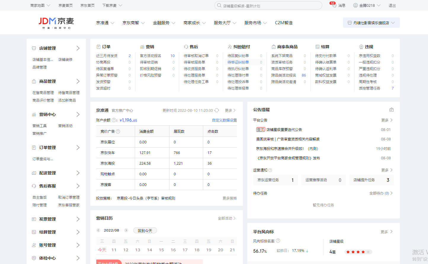This screenshot has width=428, height=264.
Task: Click the refresh icon beside update time
Action: click(x=217, y=110)
